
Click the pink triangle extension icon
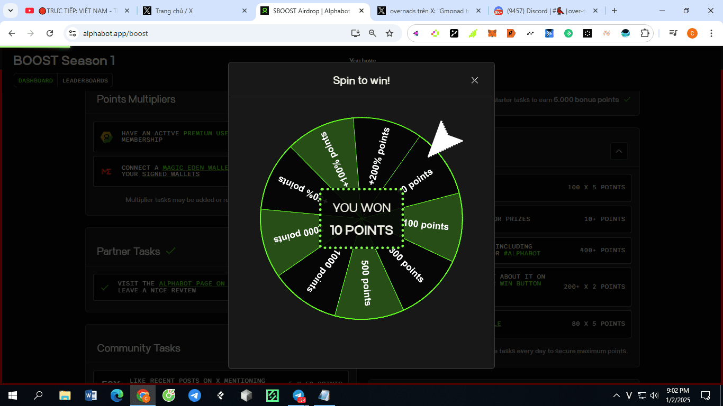[x=416, y=33]
